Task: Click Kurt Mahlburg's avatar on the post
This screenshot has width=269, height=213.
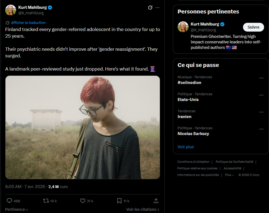Action: pyautogui.click(x=11, y=10)
